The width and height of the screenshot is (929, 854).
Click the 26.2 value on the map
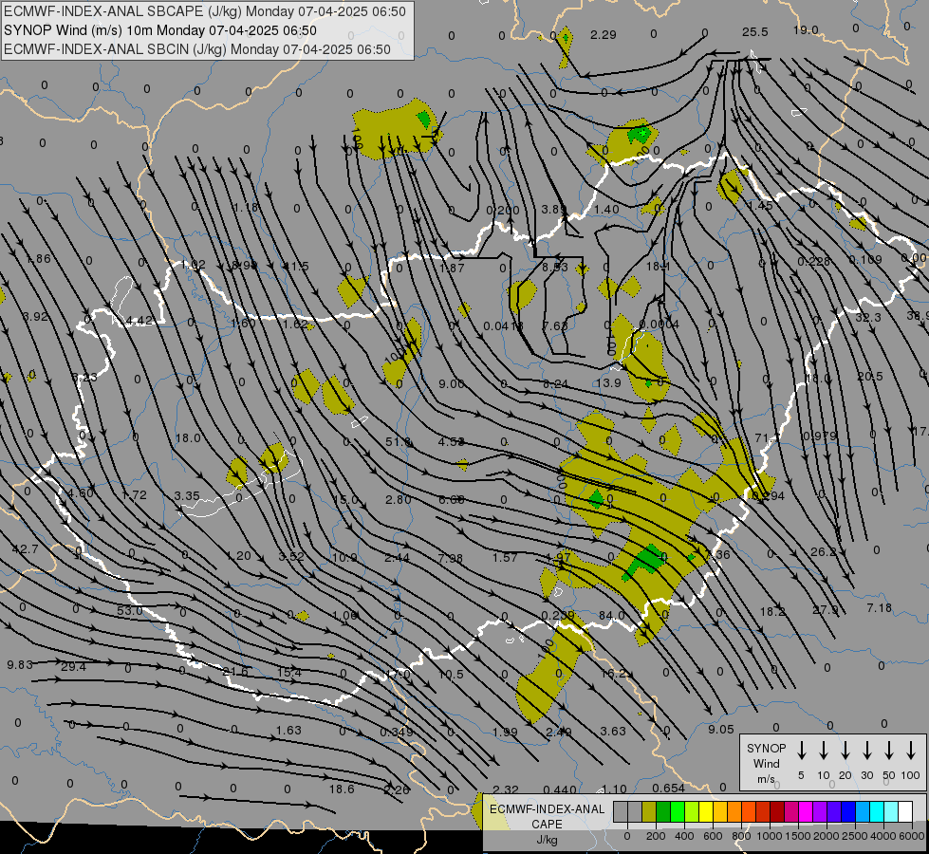coord(824,551)
